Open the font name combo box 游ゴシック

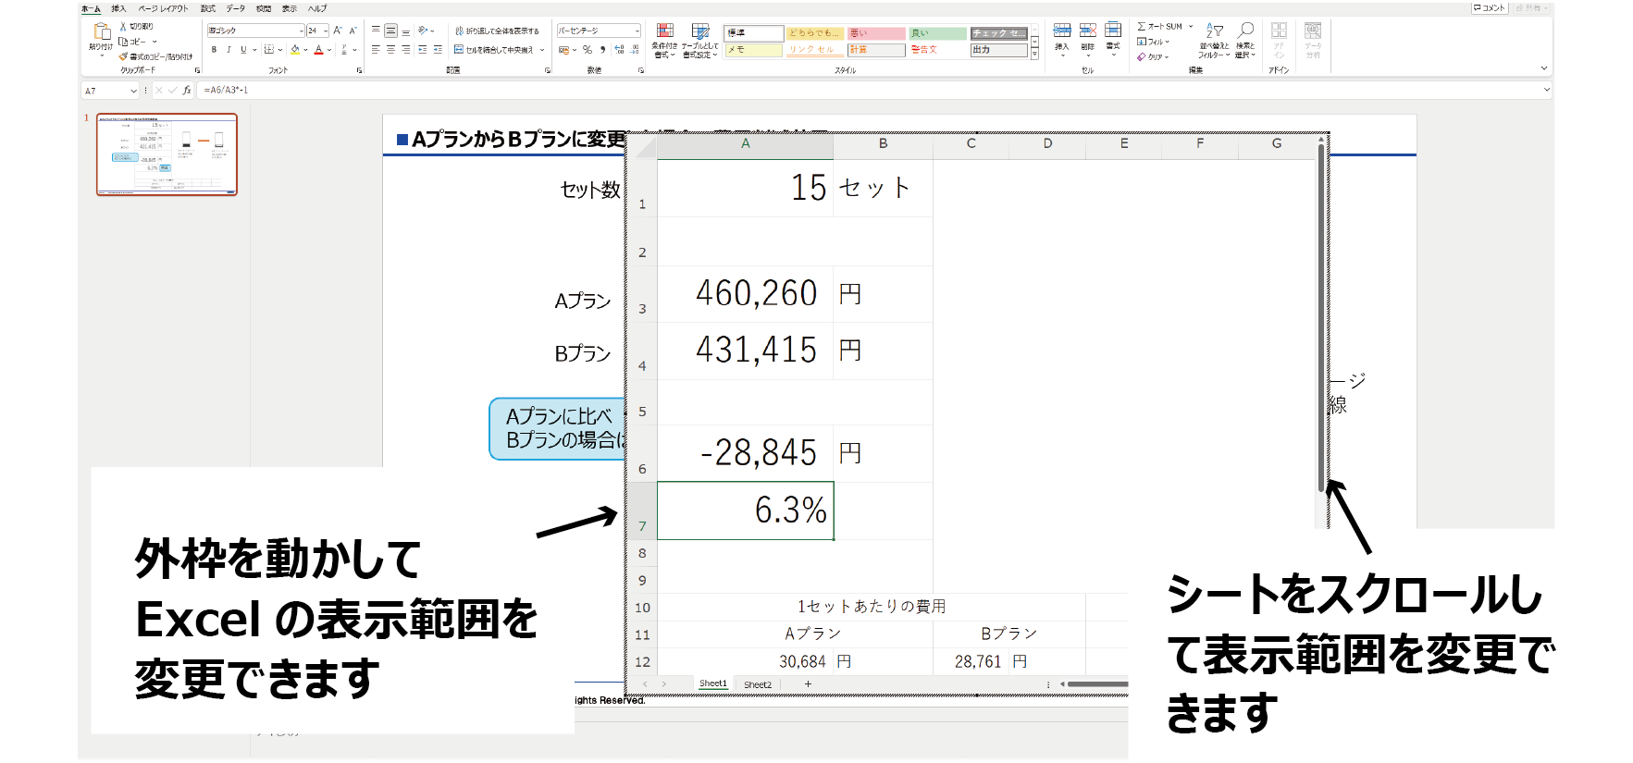pyautogui.click(x=255, y=31)
